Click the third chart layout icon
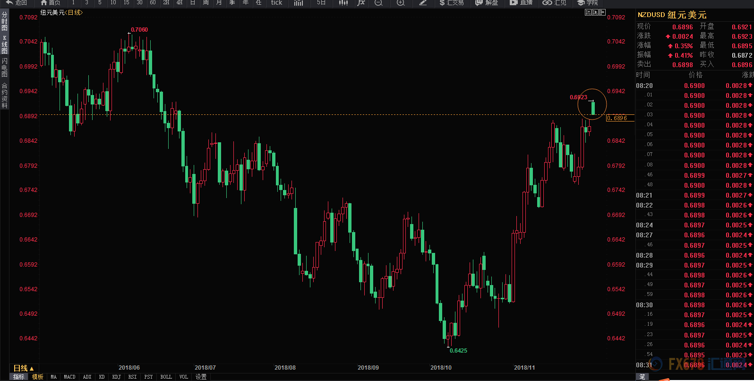This screenshot has width=754, height=381. (x=602, y=12)
